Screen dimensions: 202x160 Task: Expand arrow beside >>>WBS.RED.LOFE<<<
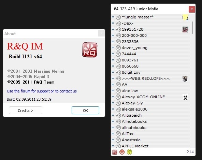click(113, 78)
